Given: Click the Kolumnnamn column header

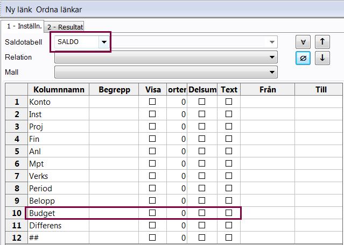Looking at the screenshot, I should click(59, 89).
